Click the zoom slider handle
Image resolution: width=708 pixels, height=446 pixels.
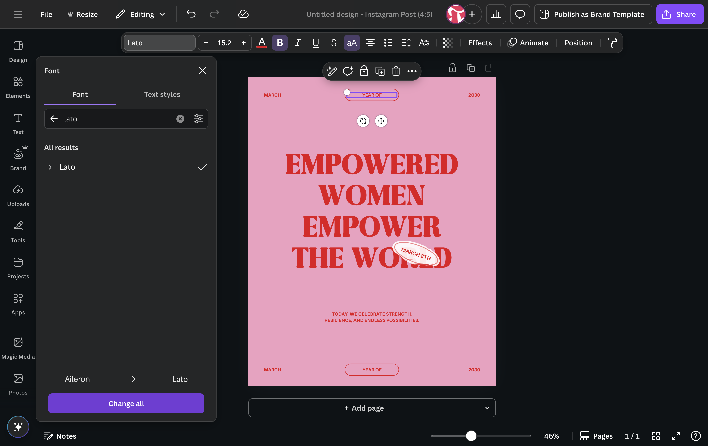point(471,436)
